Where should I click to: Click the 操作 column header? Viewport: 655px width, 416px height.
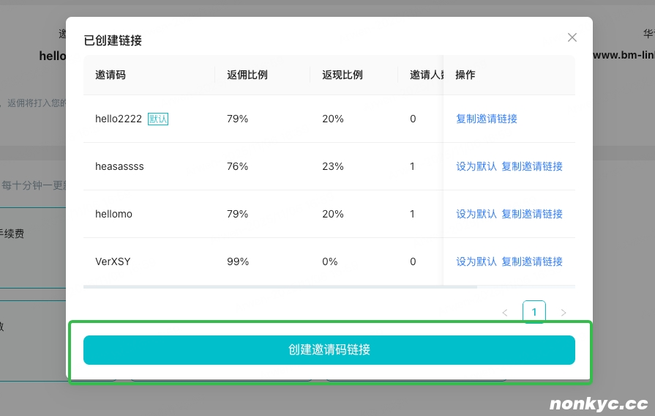click(x=465, y=75)
